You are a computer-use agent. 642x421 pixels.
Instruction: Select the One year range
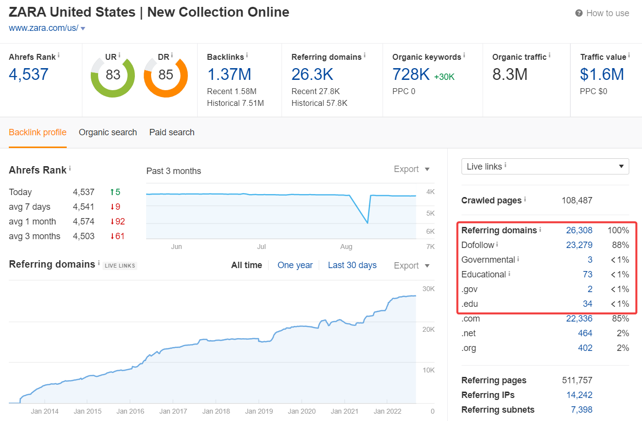pyautogui.click(x=295, y=265)
